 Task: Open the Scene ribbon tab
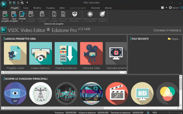pos(26,8)
